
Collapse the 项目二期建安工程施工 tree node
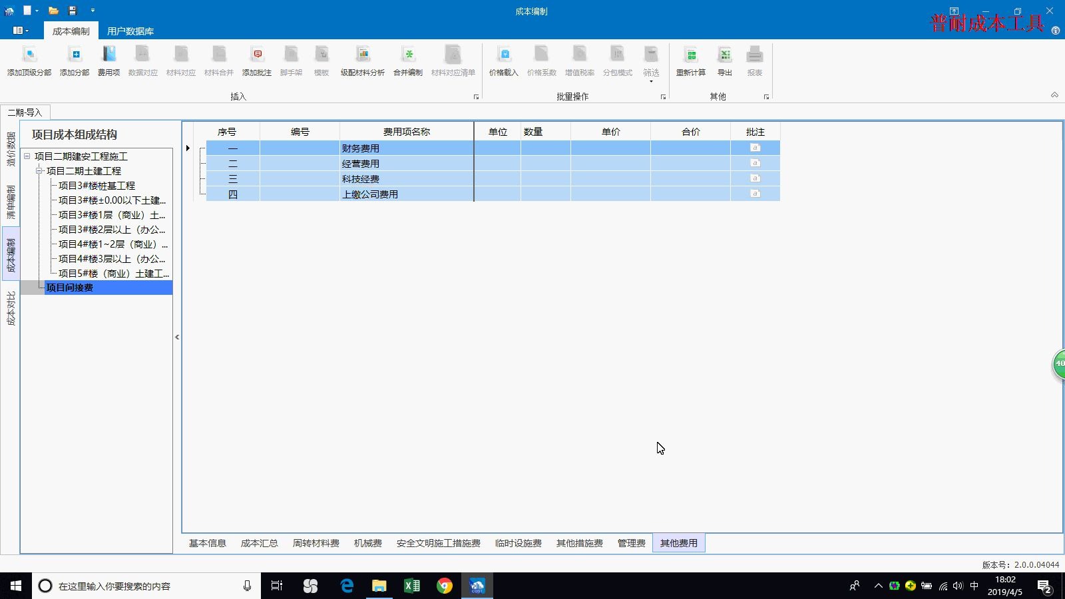tap(27, 156)
